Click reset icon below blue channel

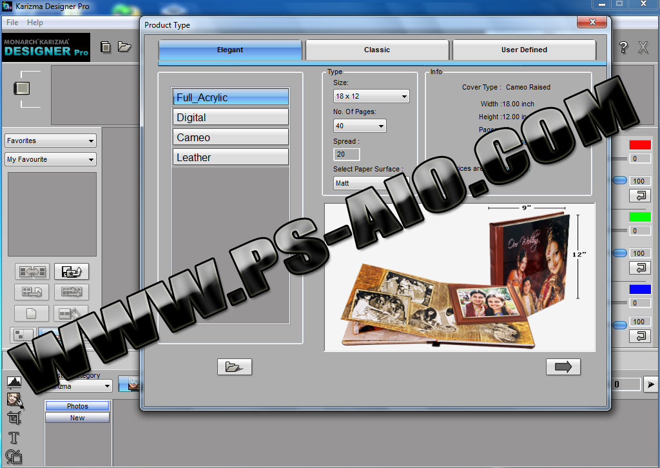(x=640, y=336)
